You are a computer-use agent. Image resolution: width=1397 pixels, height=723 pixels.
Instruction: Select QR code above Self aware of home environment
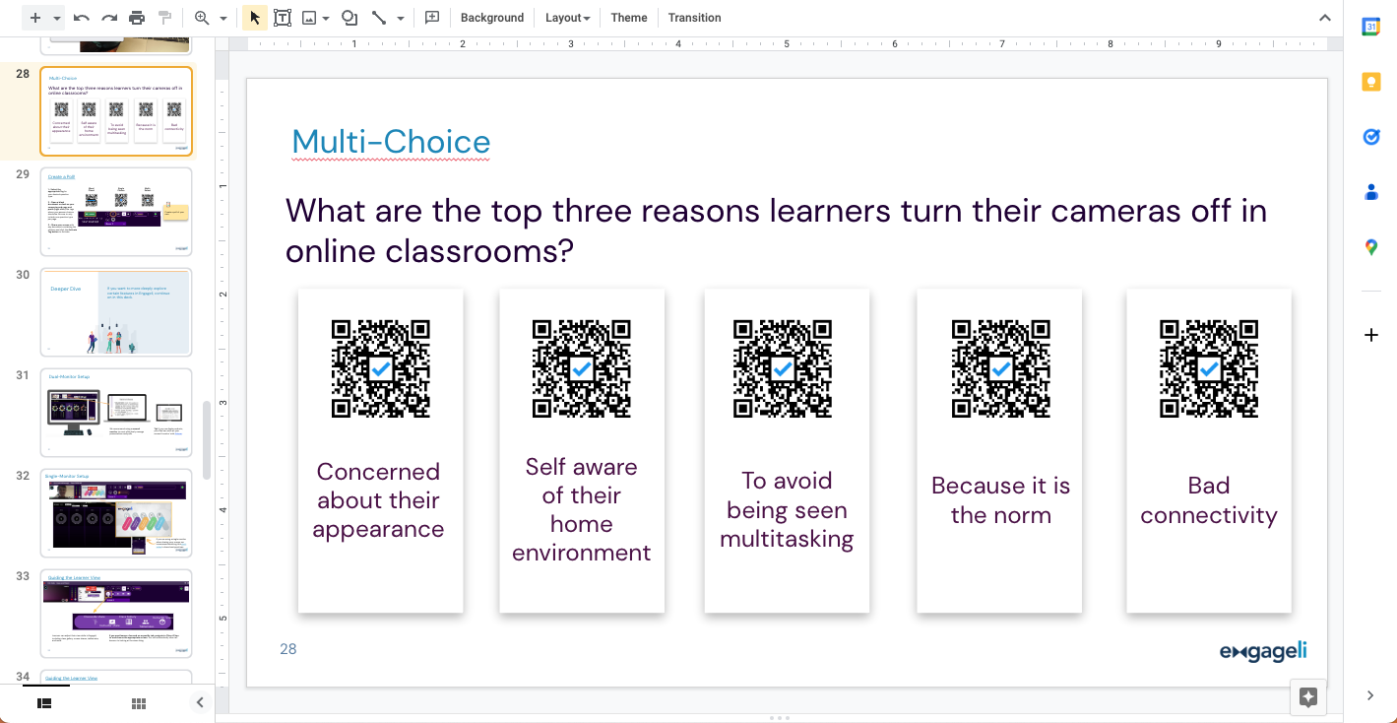click(582, 368)
